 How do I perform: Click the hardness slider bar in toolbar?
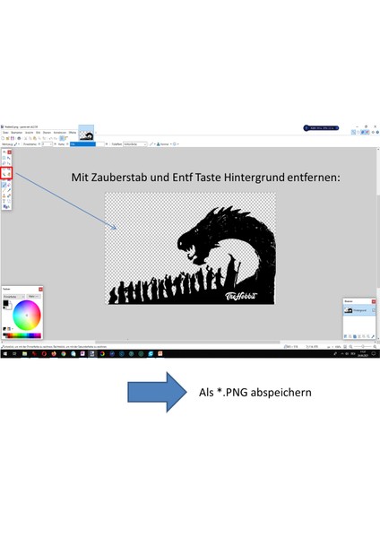click(87, 144)
